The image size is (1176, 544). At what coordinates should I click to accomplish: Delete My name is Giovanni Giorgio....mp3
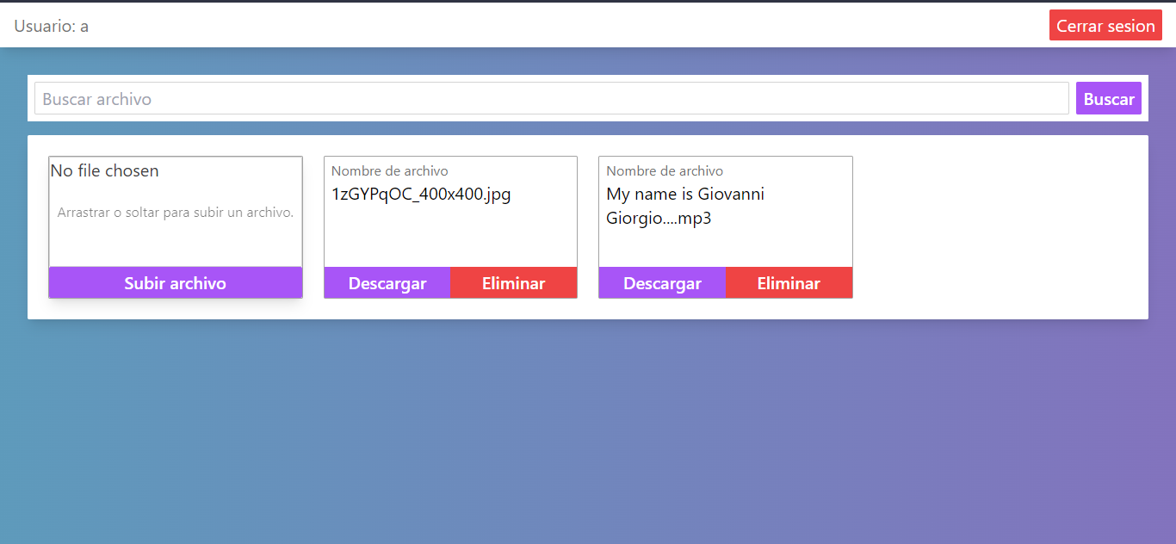tap(789, 282)
